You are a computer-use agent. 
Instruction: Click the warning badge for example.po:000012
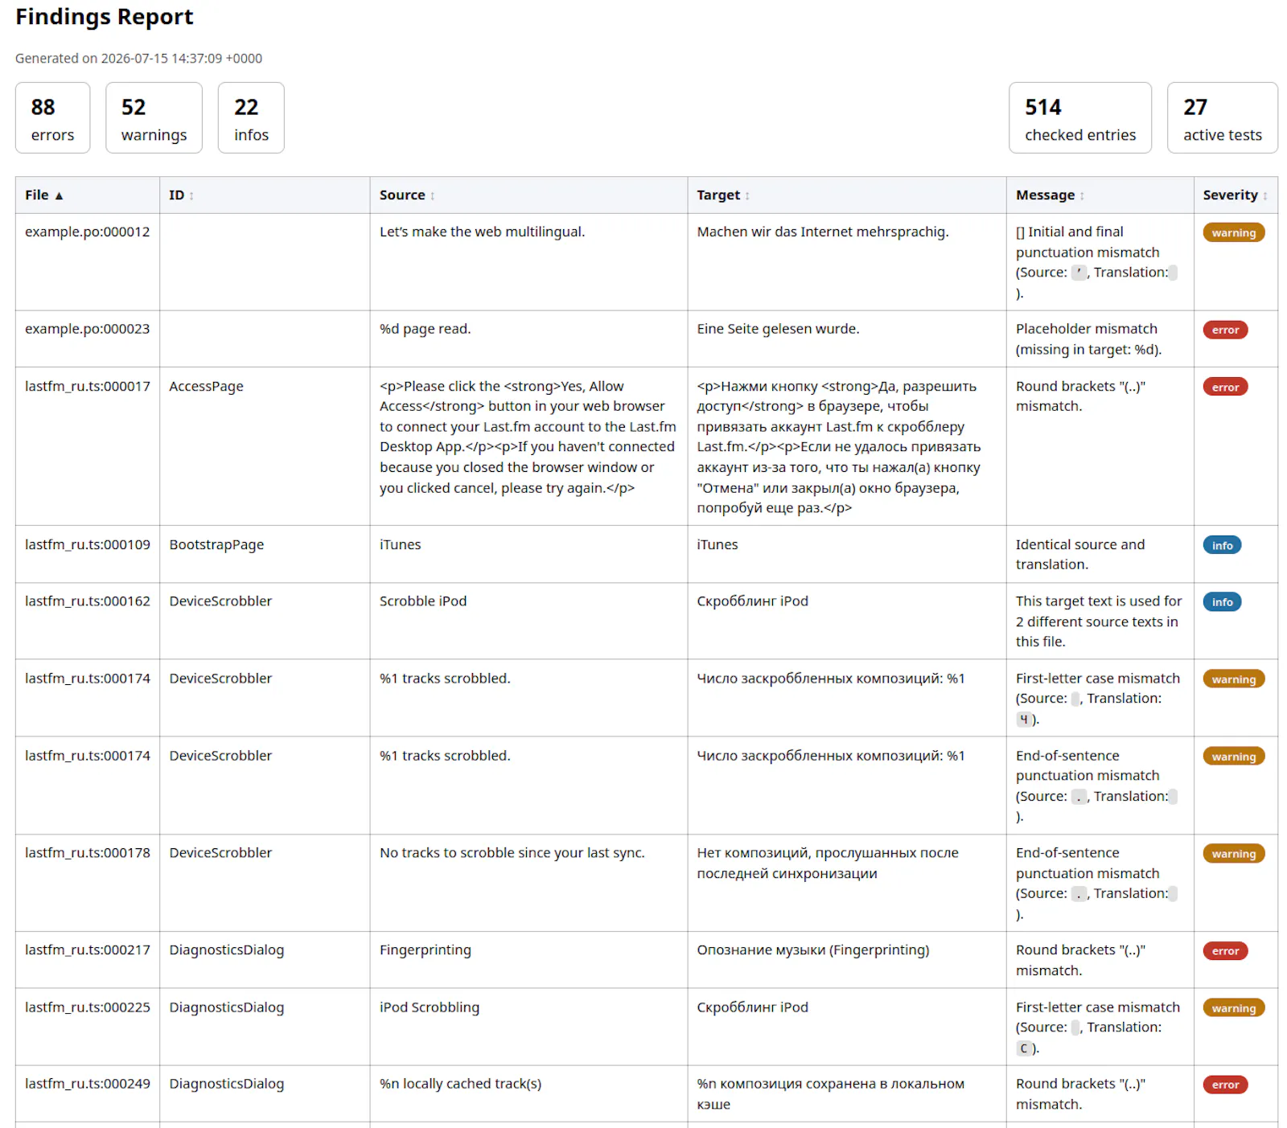click(x=1234, y=232)
